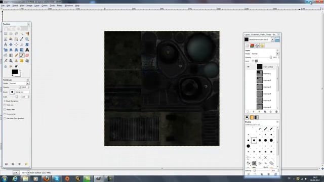The height and width of the screenshot is (182, 324).
Task: Open the Filters menu
Action: click(x=60, y=6)
